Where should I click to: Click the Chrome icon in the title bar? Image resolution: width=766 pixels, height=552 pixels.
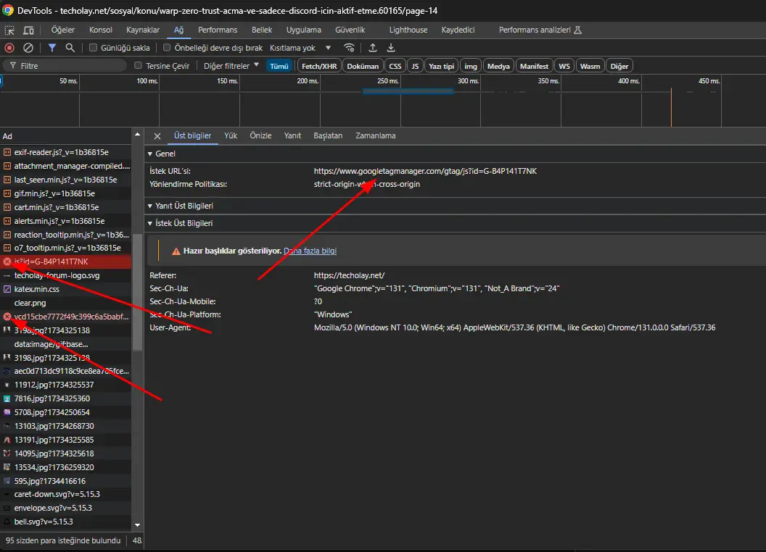(8, 9)
